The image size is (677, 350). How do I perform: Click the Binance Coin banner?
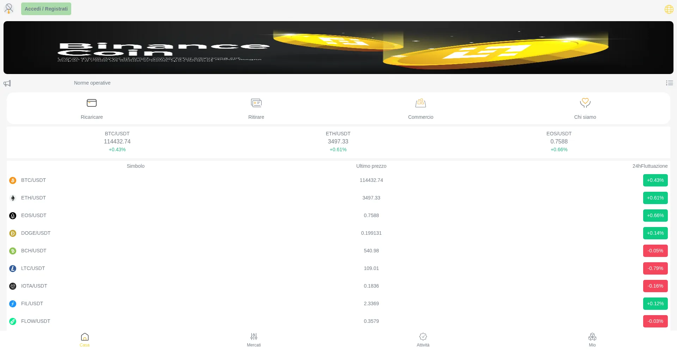(x=338, y=48)
